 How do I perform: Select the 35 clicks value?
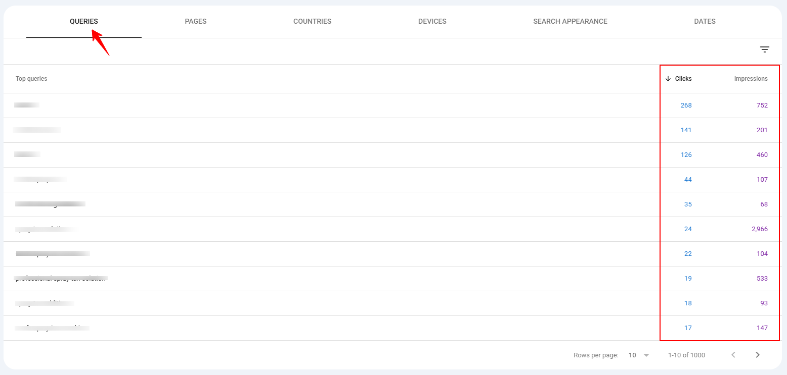688,204
